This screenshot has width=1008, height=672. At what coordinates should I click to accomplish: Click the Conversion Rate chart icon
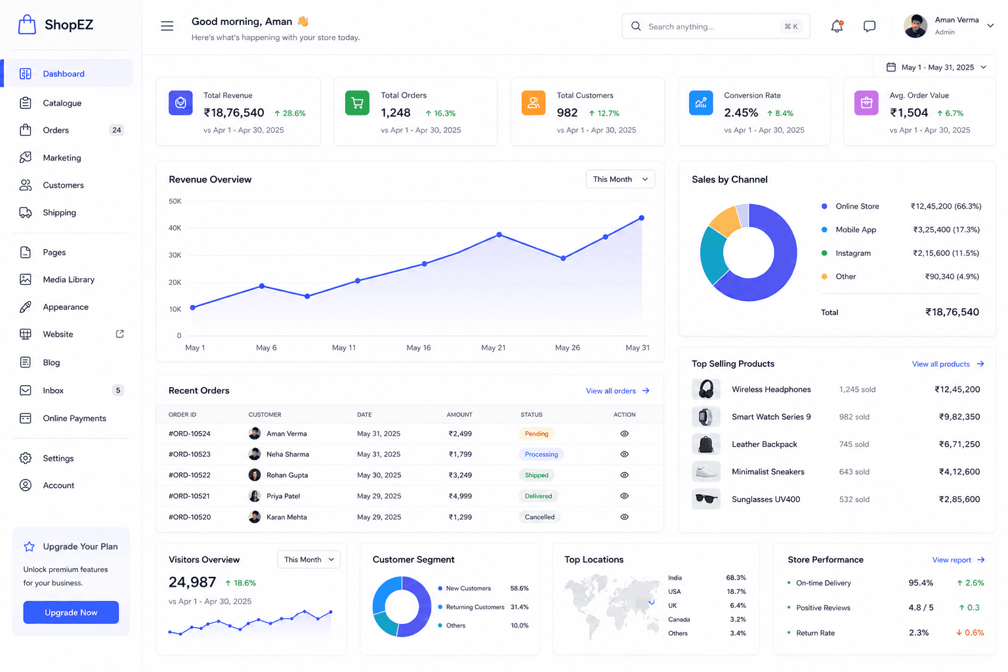click(701, 103)
